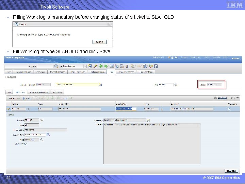This screenshot has width=245, height=184.
Task: Click the Work Logs table help question mark
Action: (x=232, y=98)
